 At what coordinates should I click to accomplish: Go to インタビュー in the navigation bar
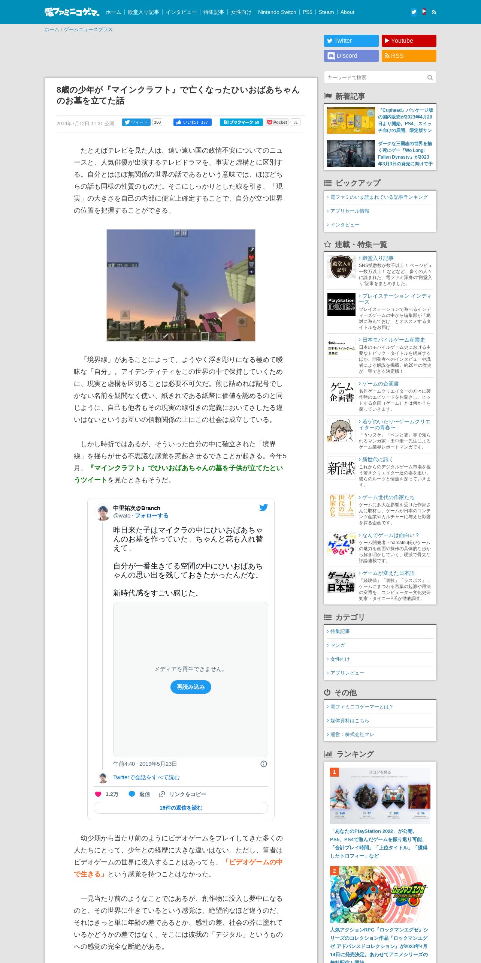(x=181, y=12)
